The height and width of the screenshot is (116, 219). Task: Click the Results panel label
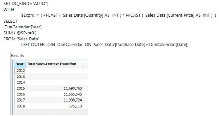pos(17,56)
